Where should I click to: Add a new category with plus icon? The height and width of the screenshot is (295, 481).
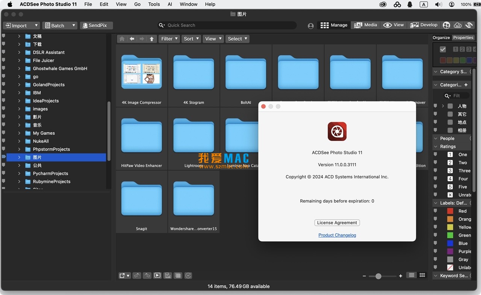tap(466, 85)
